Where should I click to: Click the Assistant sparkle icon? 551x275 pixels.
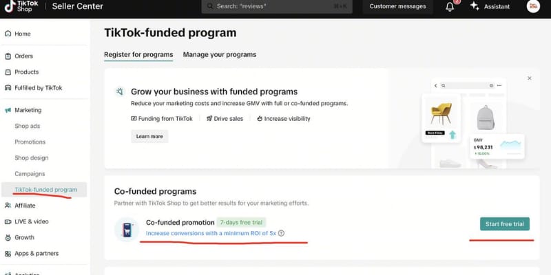(x=474, y=6)
